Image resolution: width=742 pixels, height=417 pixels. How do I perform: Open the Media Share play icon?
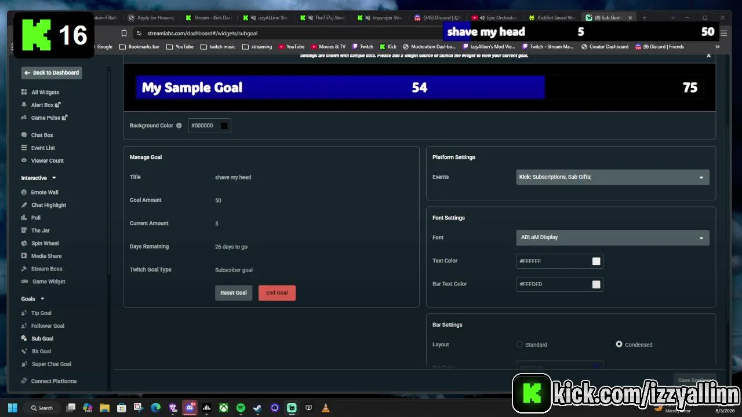click(24, 256)
